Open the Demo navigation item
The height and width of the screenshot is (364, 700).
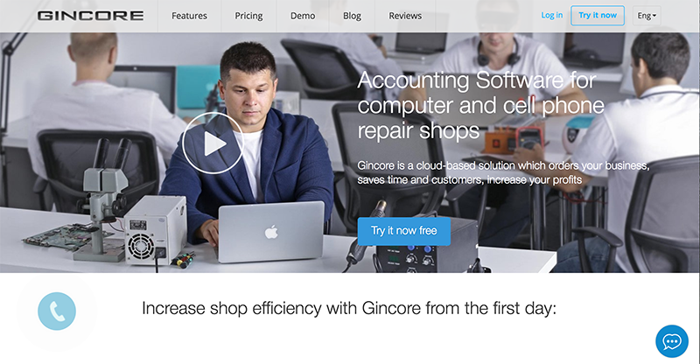[303, 16]
